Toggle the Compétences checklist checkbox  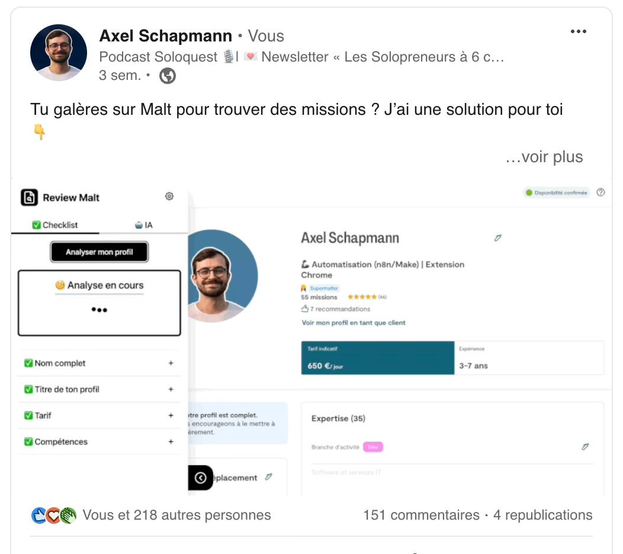[x=28, y=442]
